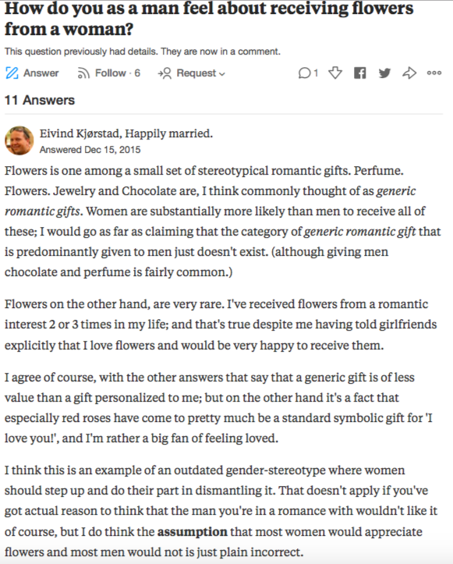This screenshot has height=564, width=453.
Task: Click the Follow feed icon
Action: (83, 73)
